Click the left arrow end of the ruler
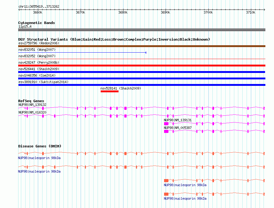The height and width of the screenshot is (208, 274). 19,10
